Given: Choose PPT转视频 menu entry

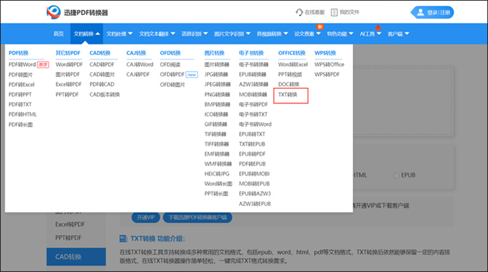Looking at the screenshot, I should click(290, 74).
